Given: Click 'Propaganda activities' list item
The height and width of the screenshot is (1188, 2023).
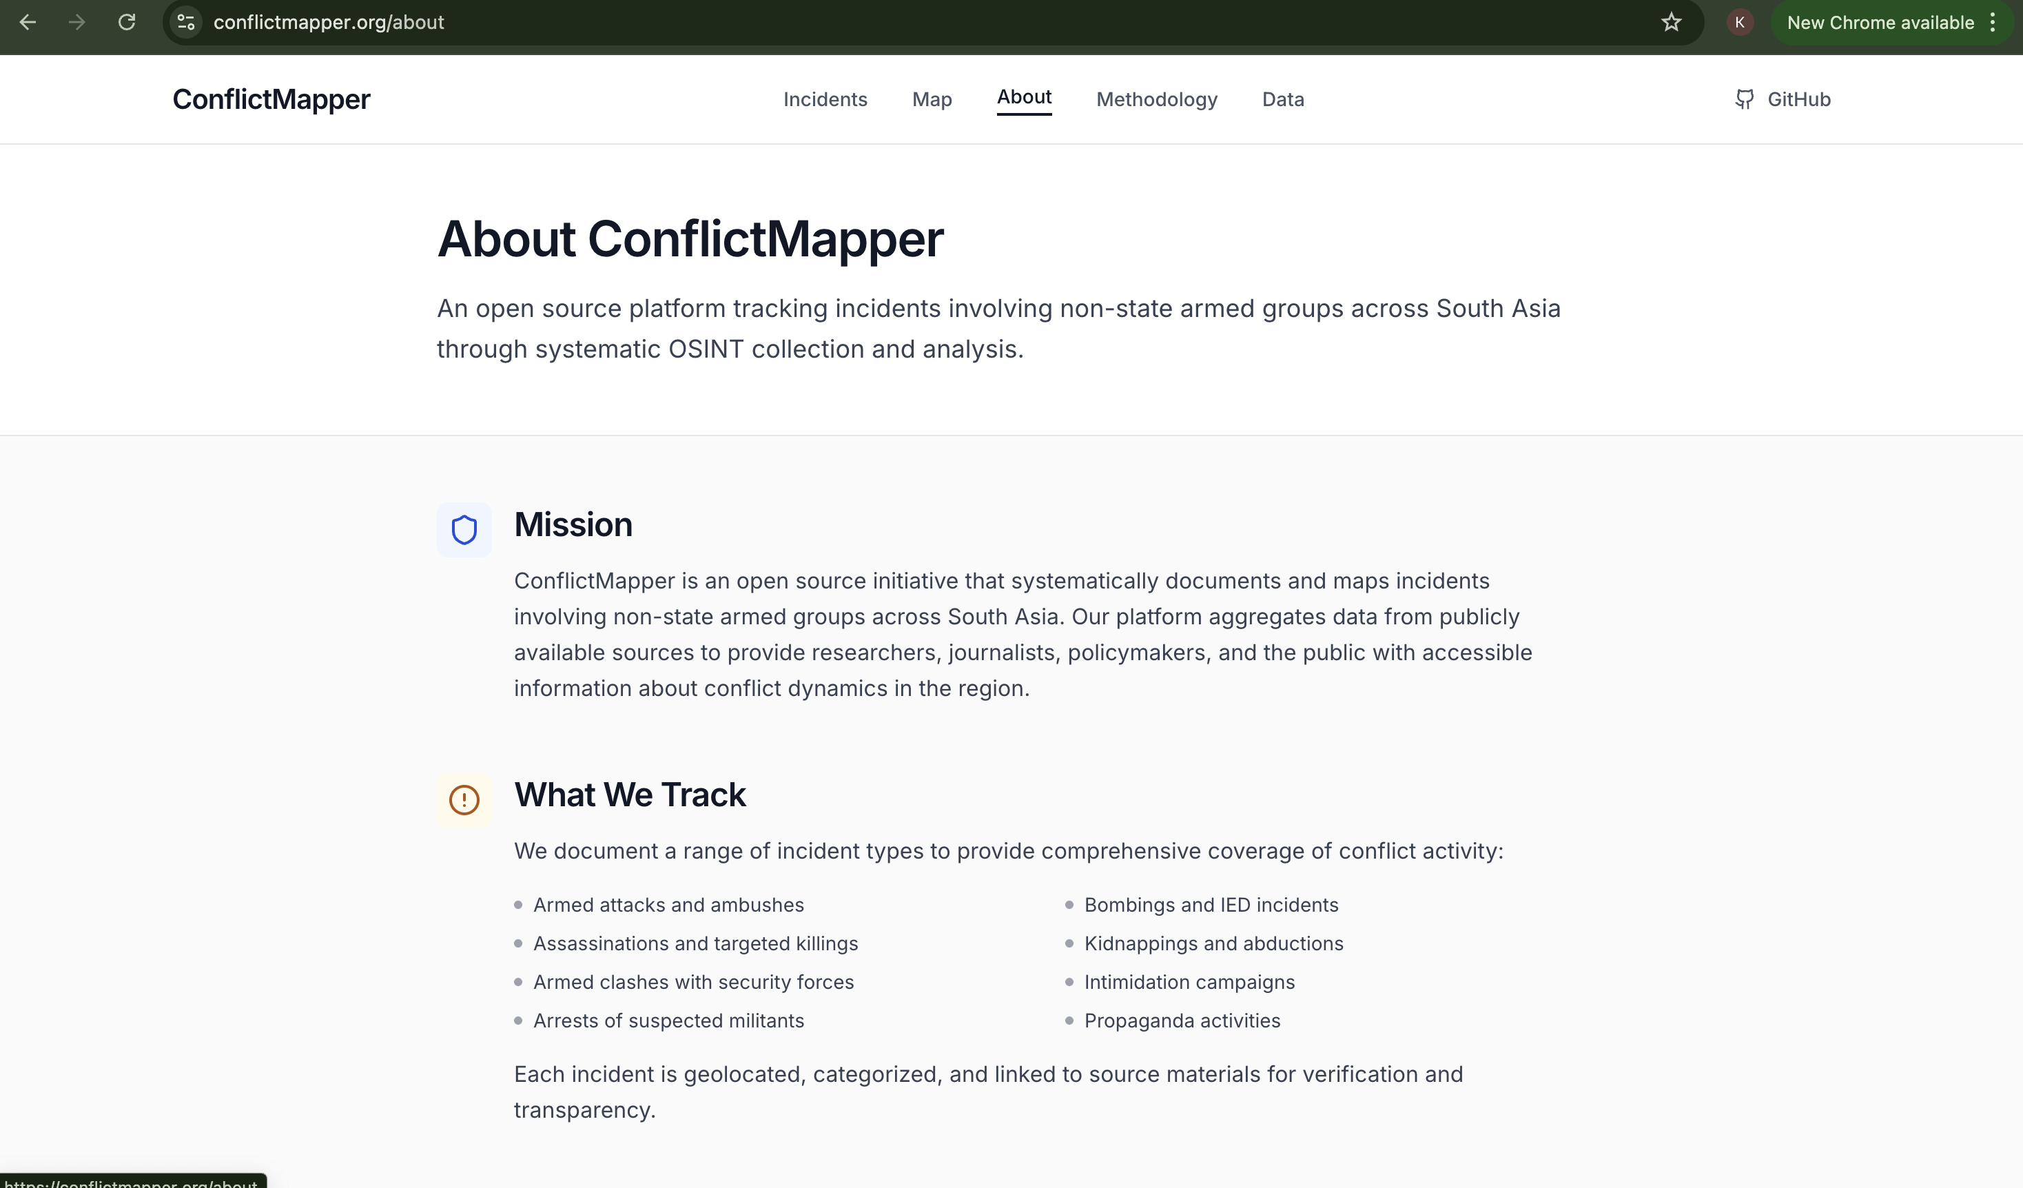Looking at the screenshot, I should (x=1182, y=1021).
